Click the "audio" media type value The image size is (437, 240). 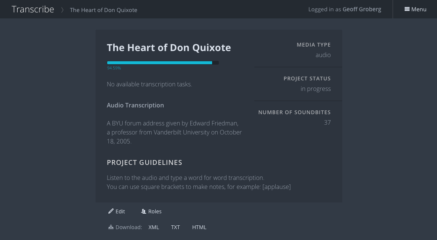coord(323,55)
